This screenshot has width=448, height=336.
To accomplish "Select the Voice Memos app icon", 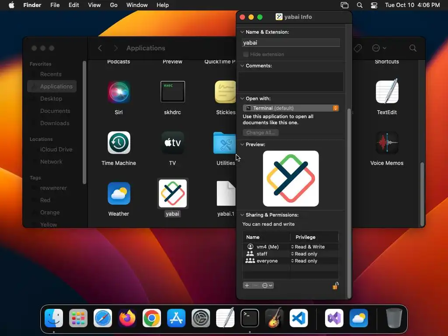I will coord(387,143).
